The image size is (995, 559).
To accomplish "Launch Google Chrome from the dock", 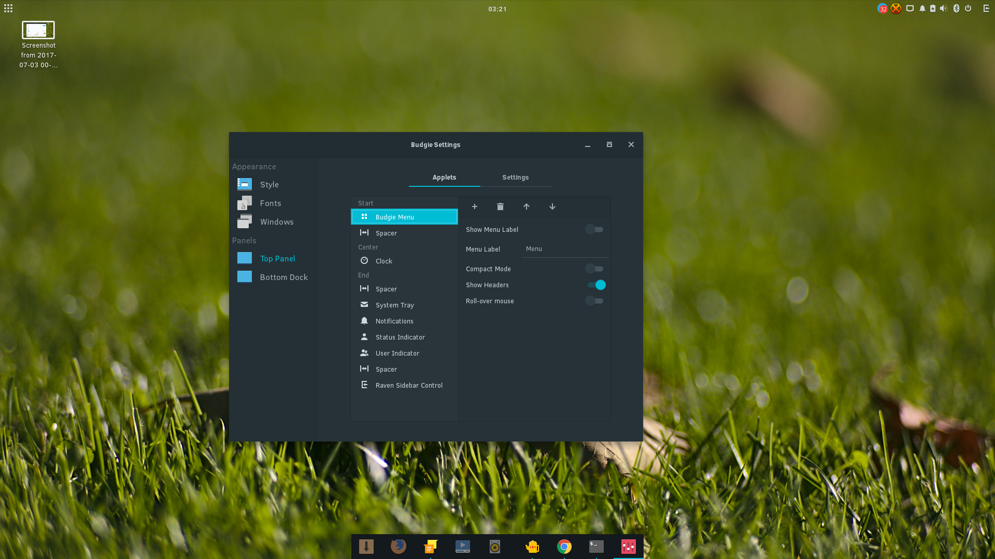I will pos(564,547).
